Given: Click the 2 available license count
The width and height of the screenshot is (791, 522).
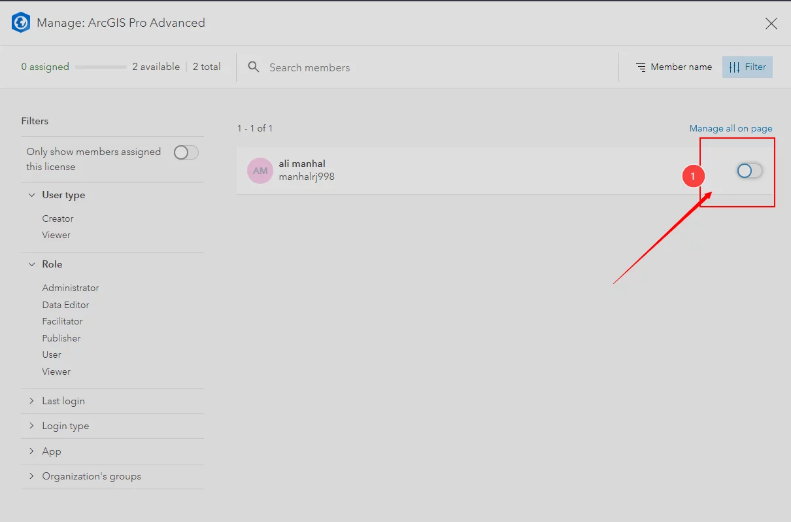Looking at the screenshot, I should [x=156, y=67].
